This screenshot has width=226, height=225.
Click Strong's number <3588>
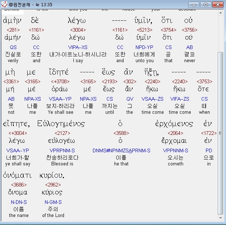tap(121, 133)
